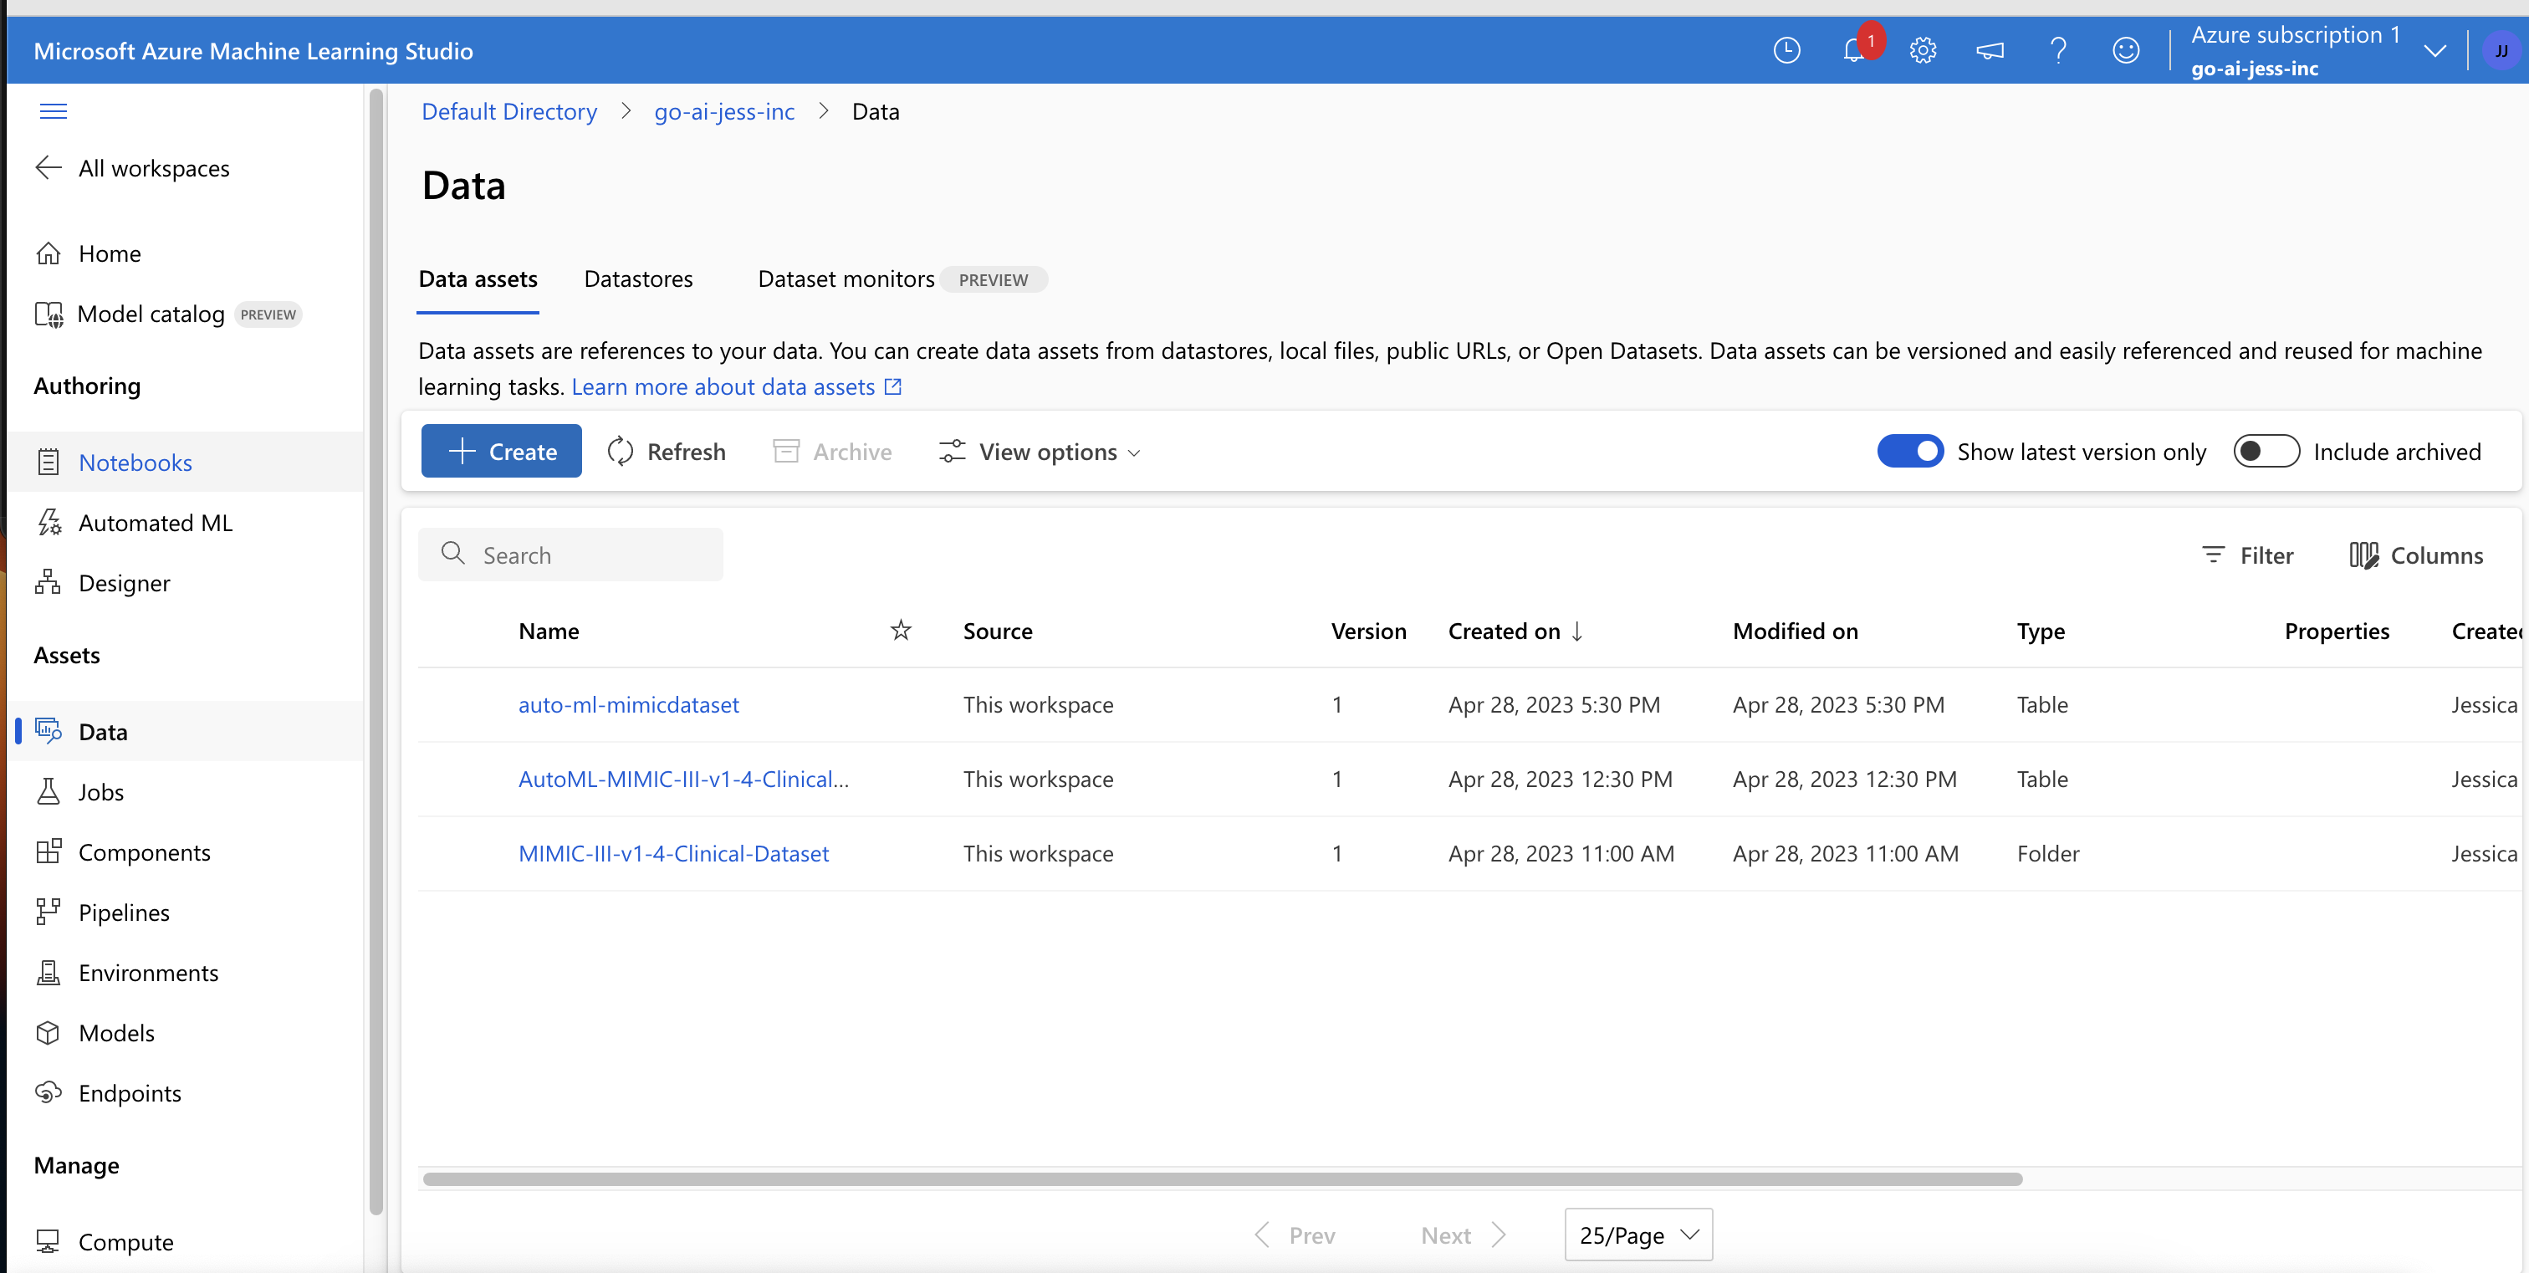Click the recent activity clock icon
This screenshot has height=1273, width=2529.
click(x=1787, y=51)
